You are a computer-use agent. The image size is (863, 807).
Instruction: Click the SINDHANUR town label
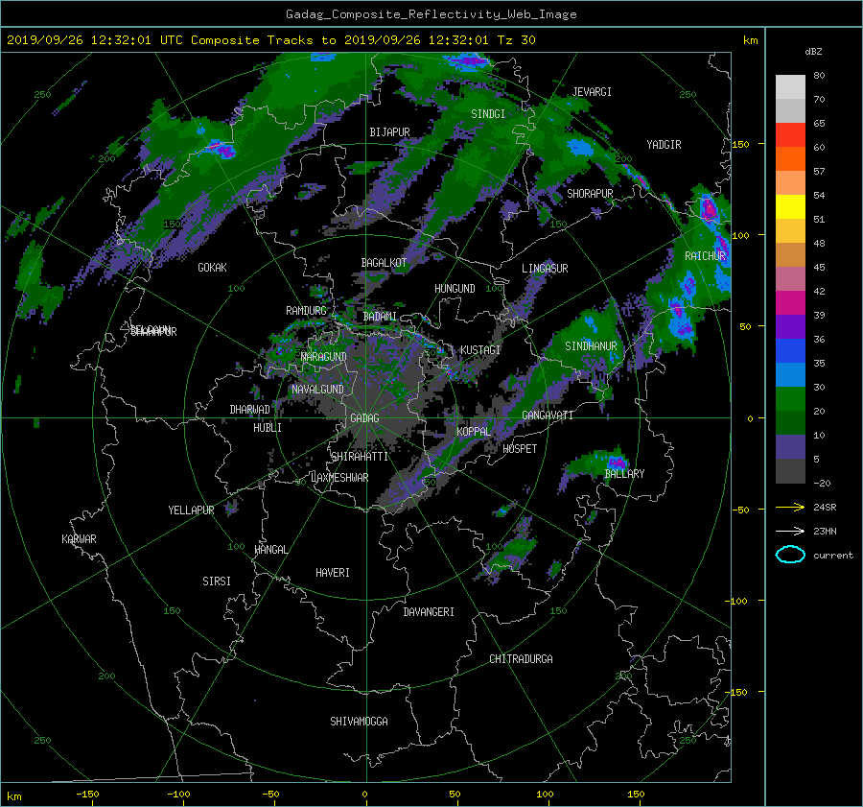pyautogui.click(x=591, y=346)
